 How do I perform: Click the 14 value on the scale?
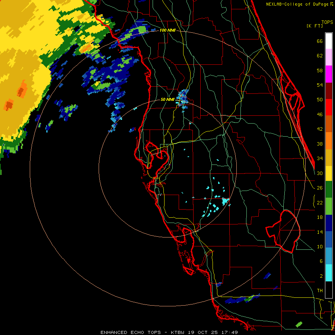(320, 232)
